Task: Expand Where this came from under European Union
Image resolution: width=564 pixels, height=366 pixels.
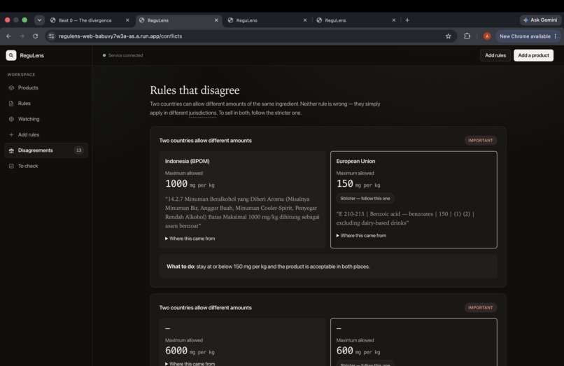Action: (x=361, y=236)
